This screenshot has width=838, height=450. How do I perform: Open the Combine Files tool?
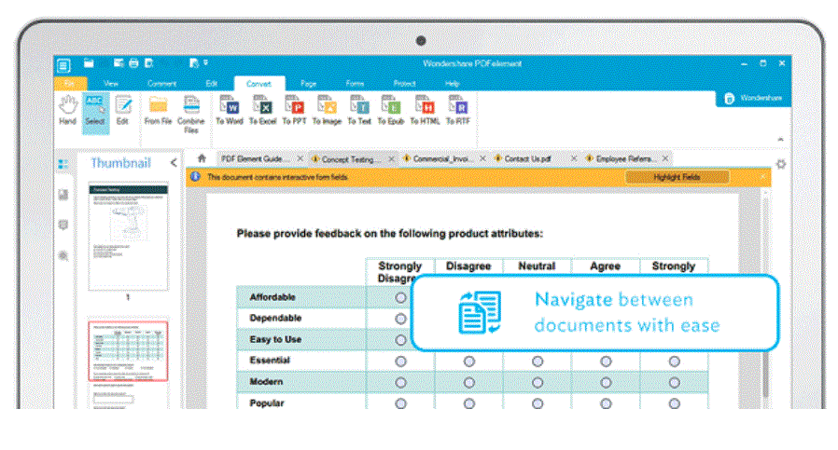(x=190, y=115)
